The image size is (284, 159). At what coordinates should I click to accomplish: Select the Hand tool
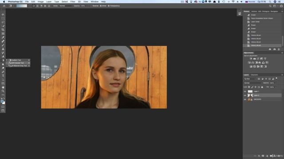3,87
